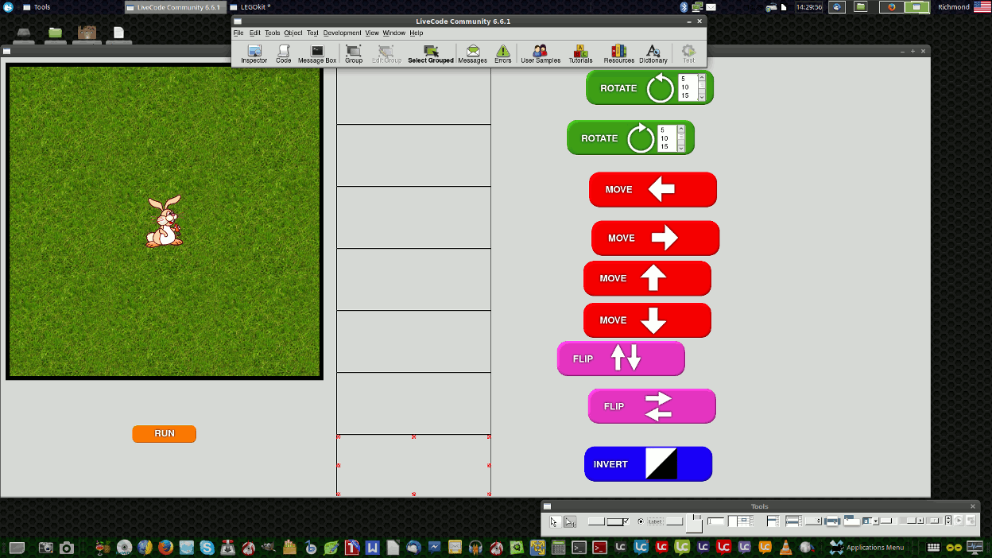Switch to LEGOkit taskbar entry
Viewport: 992px width, 558px height.
click(x=250, y=6)
